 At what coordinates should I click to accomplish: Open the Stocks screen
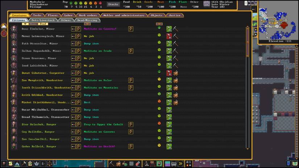[113, 5]
